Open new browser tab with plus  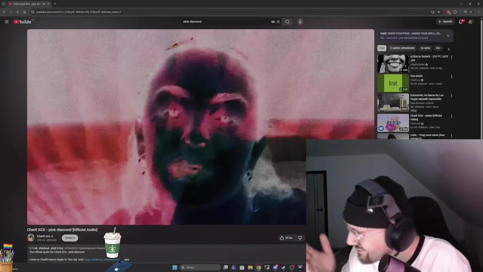[55, 4]
